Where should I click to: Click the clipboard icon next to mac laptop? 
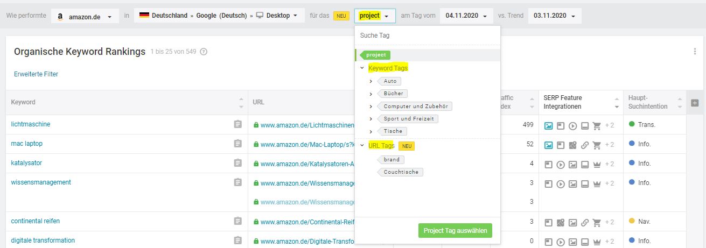237,144
